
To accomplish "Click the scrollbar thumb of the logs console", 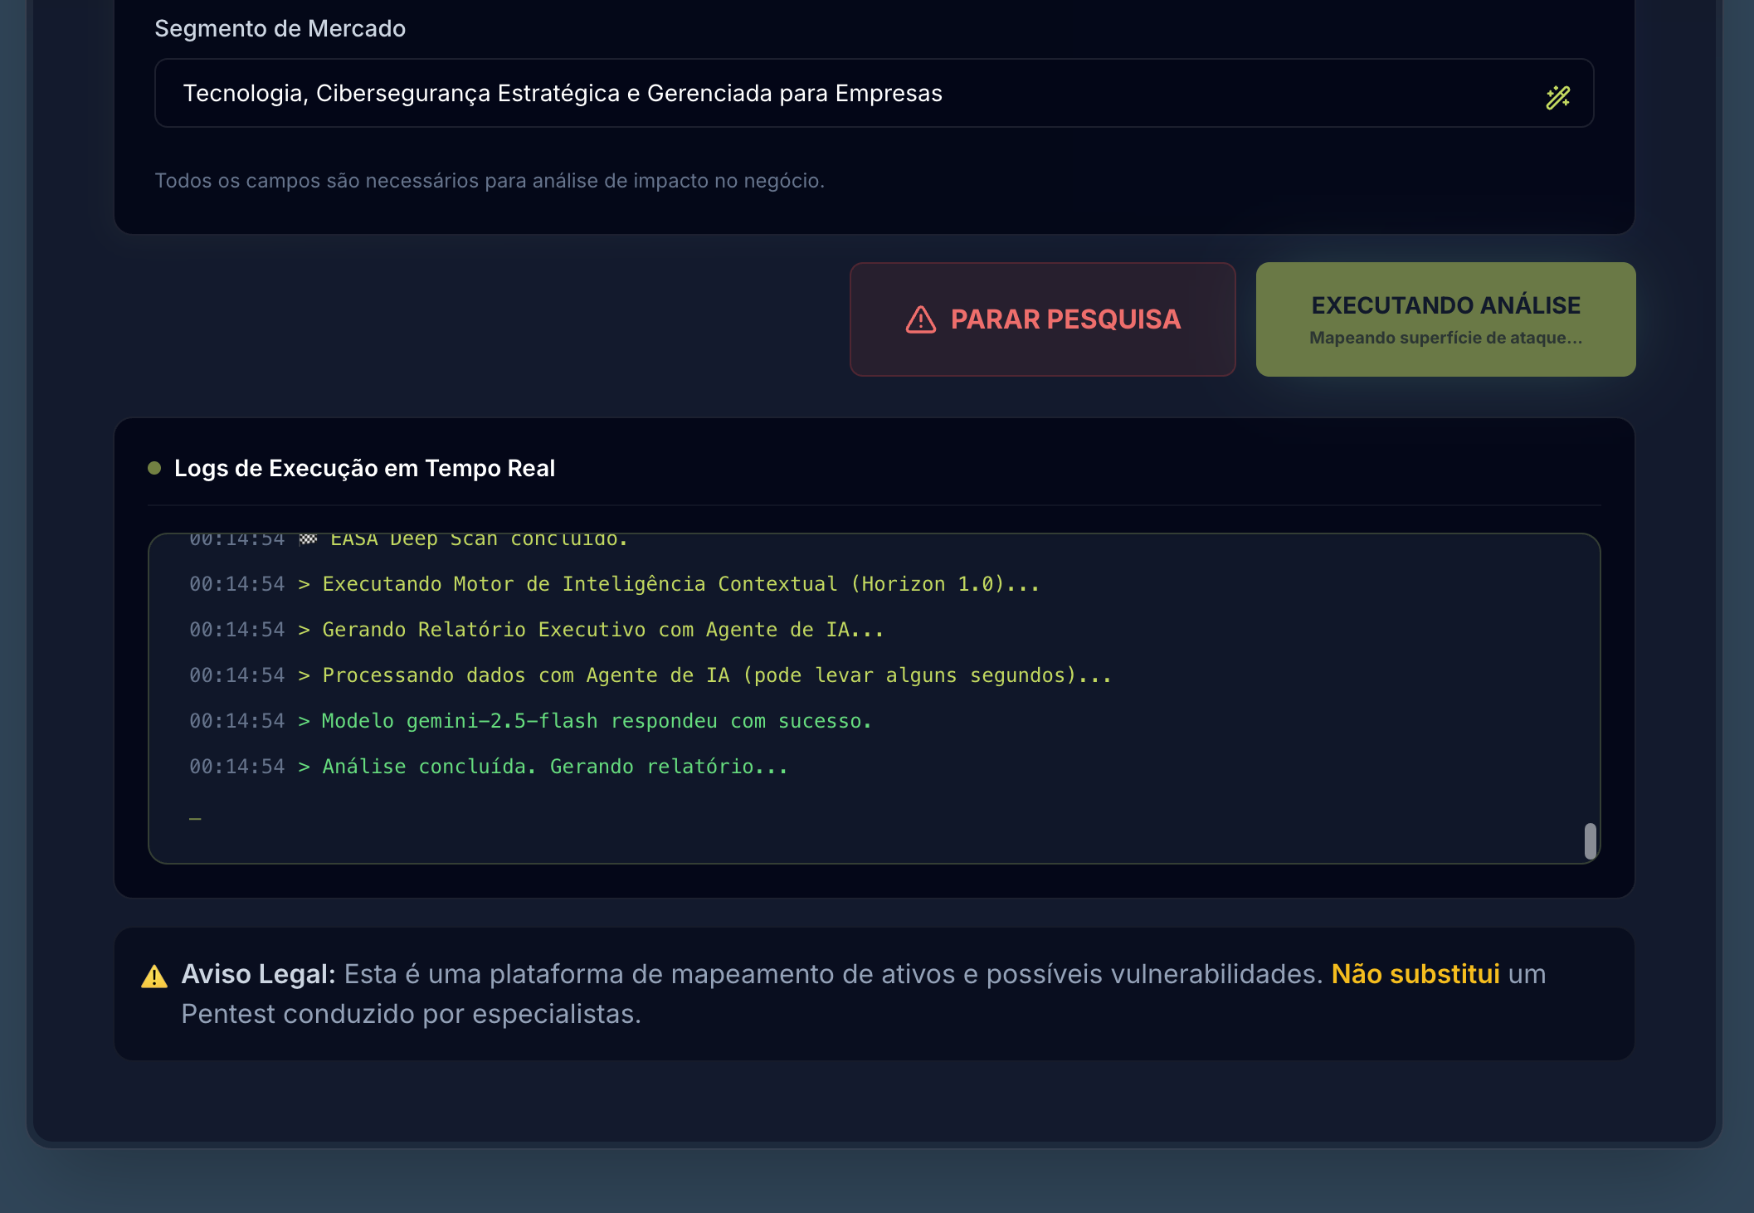I will [x=1591, y=840].
